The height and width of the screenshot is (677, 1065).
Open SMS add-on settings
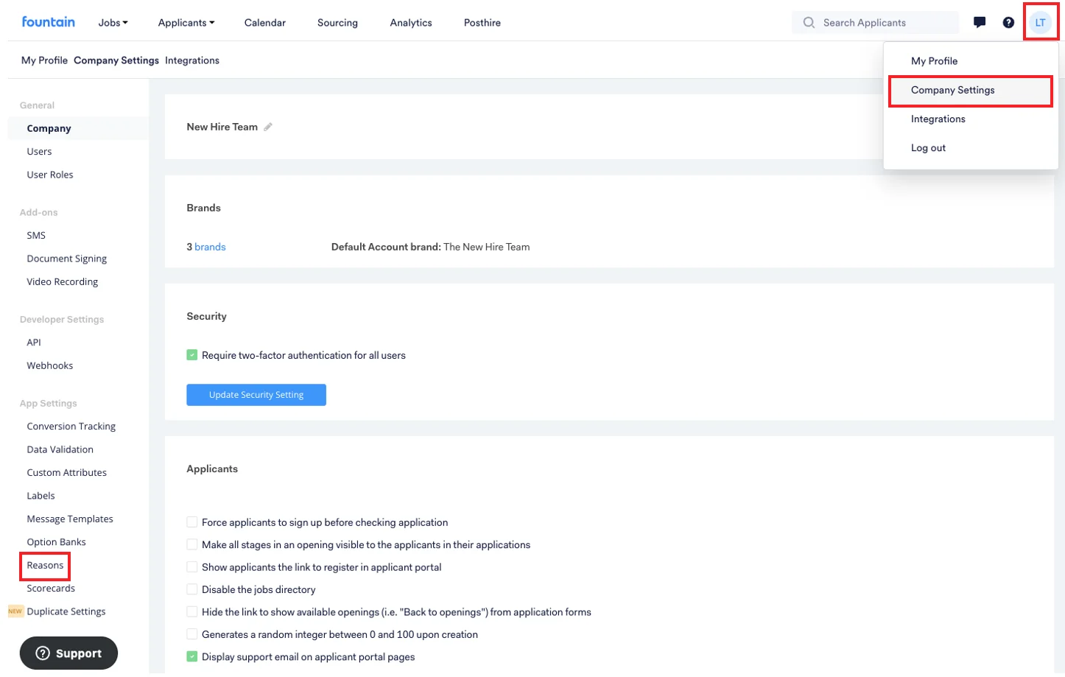click(x=36, y=236)
